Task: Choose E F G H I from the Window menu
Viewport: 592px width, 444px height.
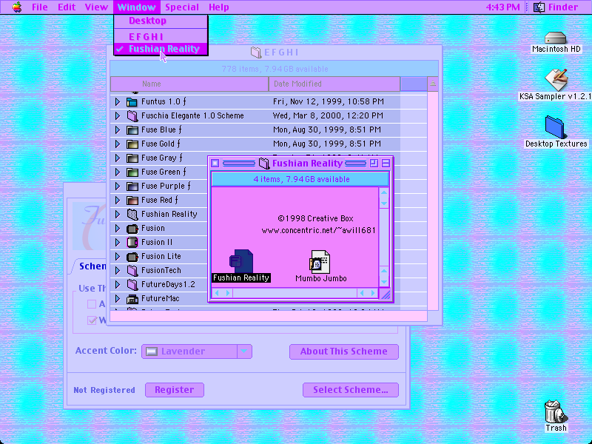Action: point(161,36)
